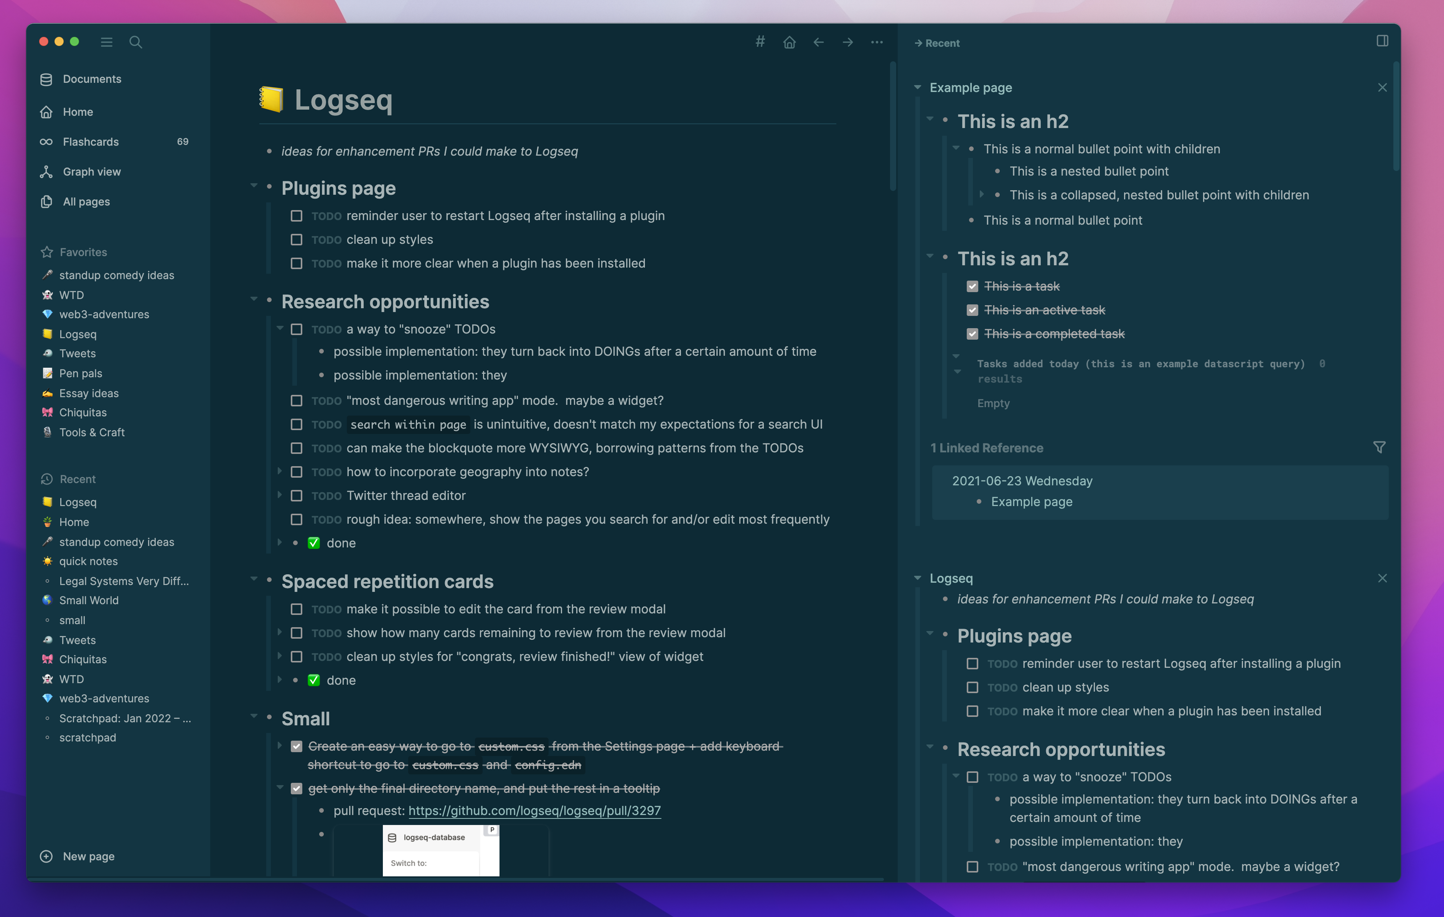Image resolution: width=1444 pixels, height=917 pixels.
Task: Collapse the Example page sidebar section
Action: pyautogui.click(x=917, y=87)
